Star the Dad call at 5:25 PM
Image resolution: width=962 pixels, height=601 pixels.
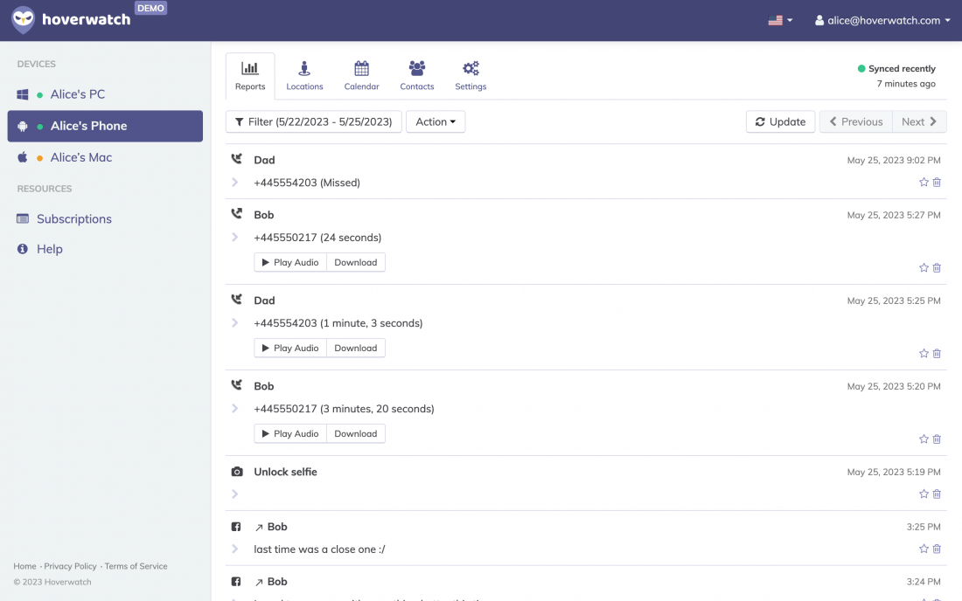[924, 354]
